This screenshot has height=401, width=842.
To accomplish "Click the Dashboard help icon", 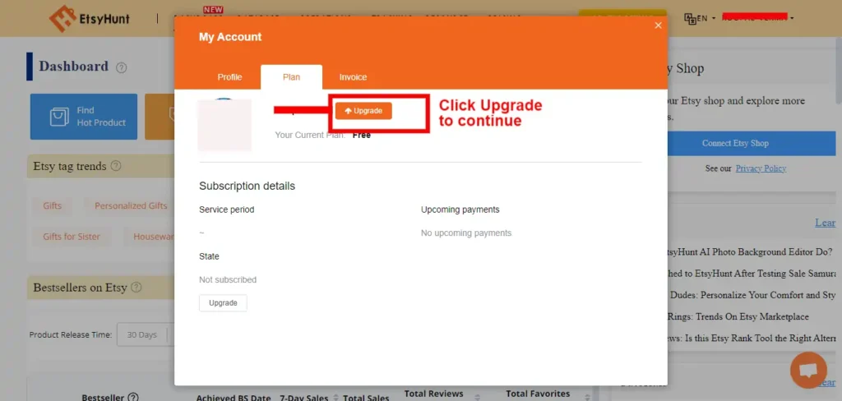I will (122, 67).
